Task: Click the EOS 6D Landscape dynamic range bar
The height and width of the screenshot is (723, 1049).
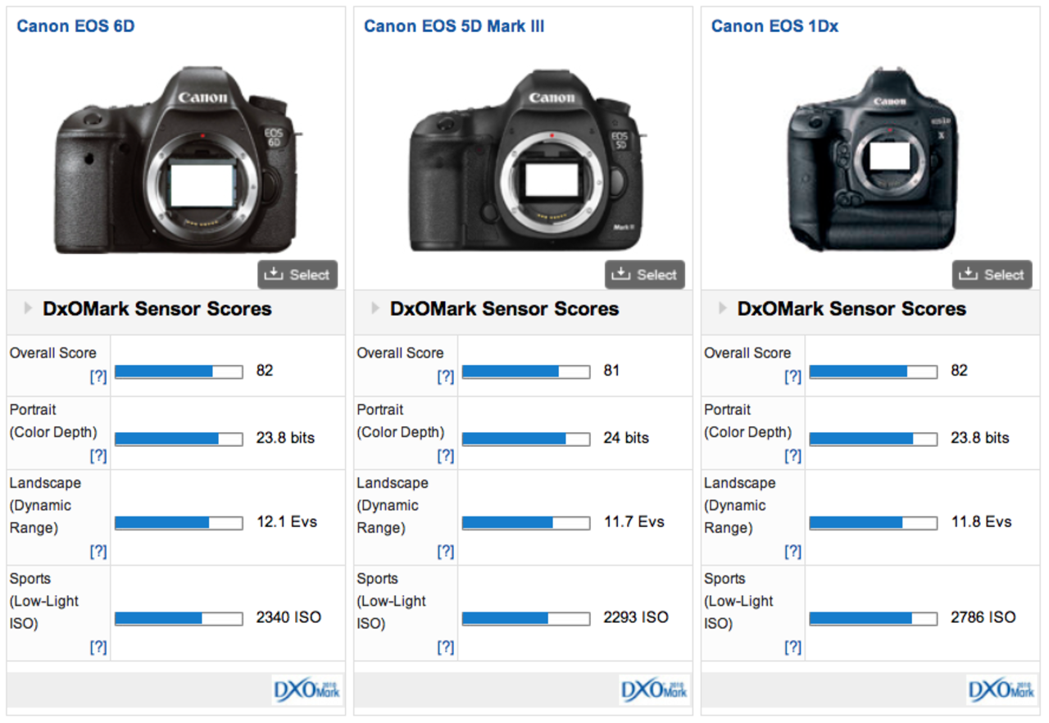Action: pyautogui.click(x=179, y=522)
